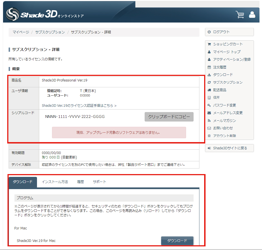Image resolution: width=262 pixels, height=250 pixels.
Task: Go to マイページ in breadcrumb
Action: [x=21, y=32]
